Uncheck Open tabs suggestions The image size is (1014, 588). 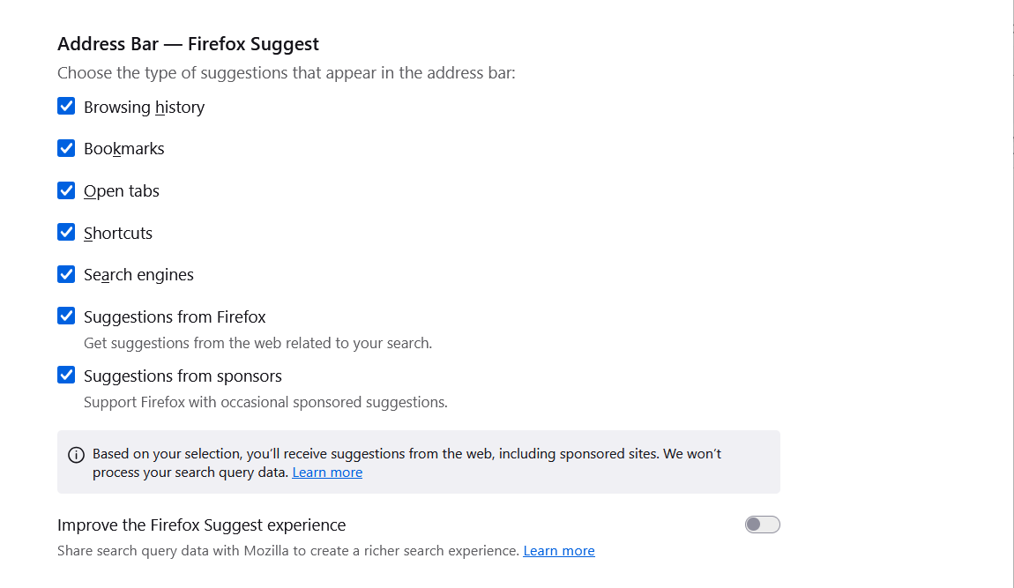[x=66, y=190]
